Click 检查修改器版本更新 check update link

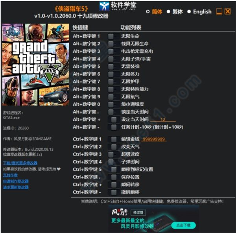pyautogui.click(x=22, y=154)
